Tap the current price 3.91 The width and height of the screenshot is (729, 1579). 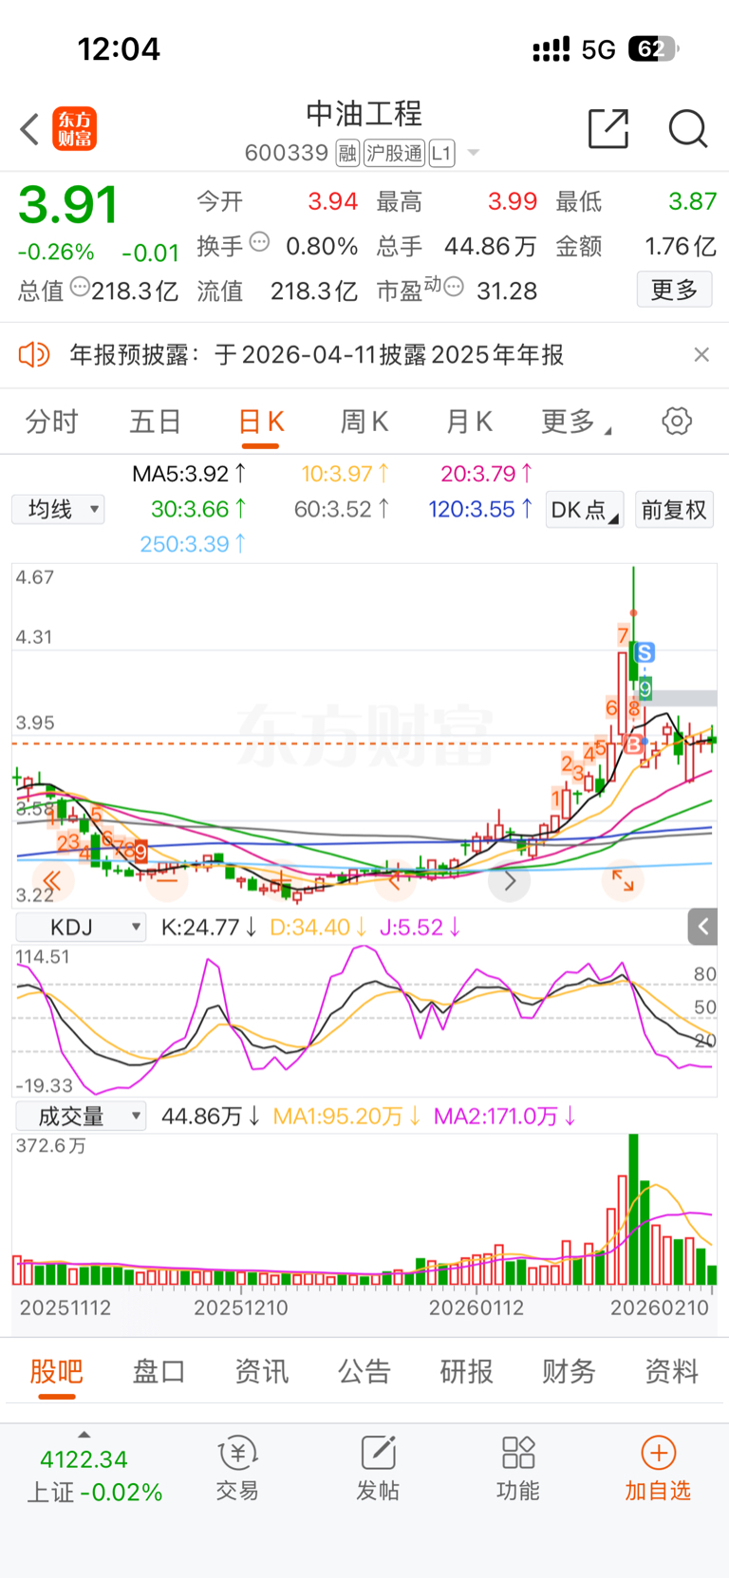click(x=68, y=204)
